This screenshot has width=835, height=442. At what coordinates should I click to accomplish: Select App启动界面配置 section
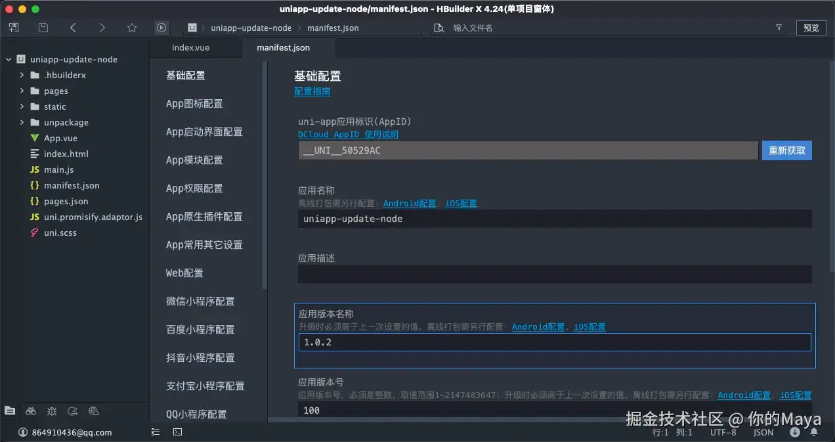(x=204, y=132)
